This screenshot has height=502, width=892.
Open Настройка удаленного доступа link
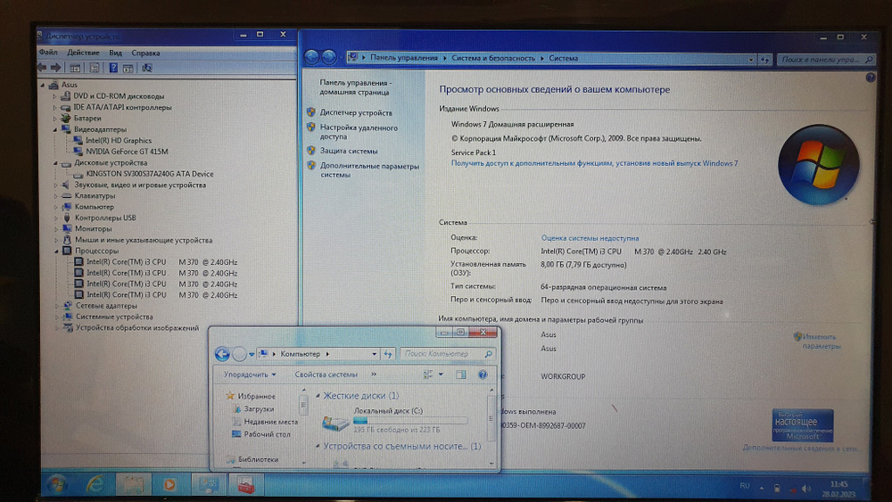[x=359, y=132]
